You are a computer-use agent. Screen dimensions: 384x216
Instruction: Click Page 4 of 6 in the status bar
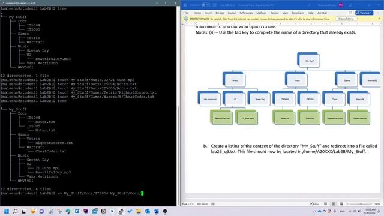point(188,204)
